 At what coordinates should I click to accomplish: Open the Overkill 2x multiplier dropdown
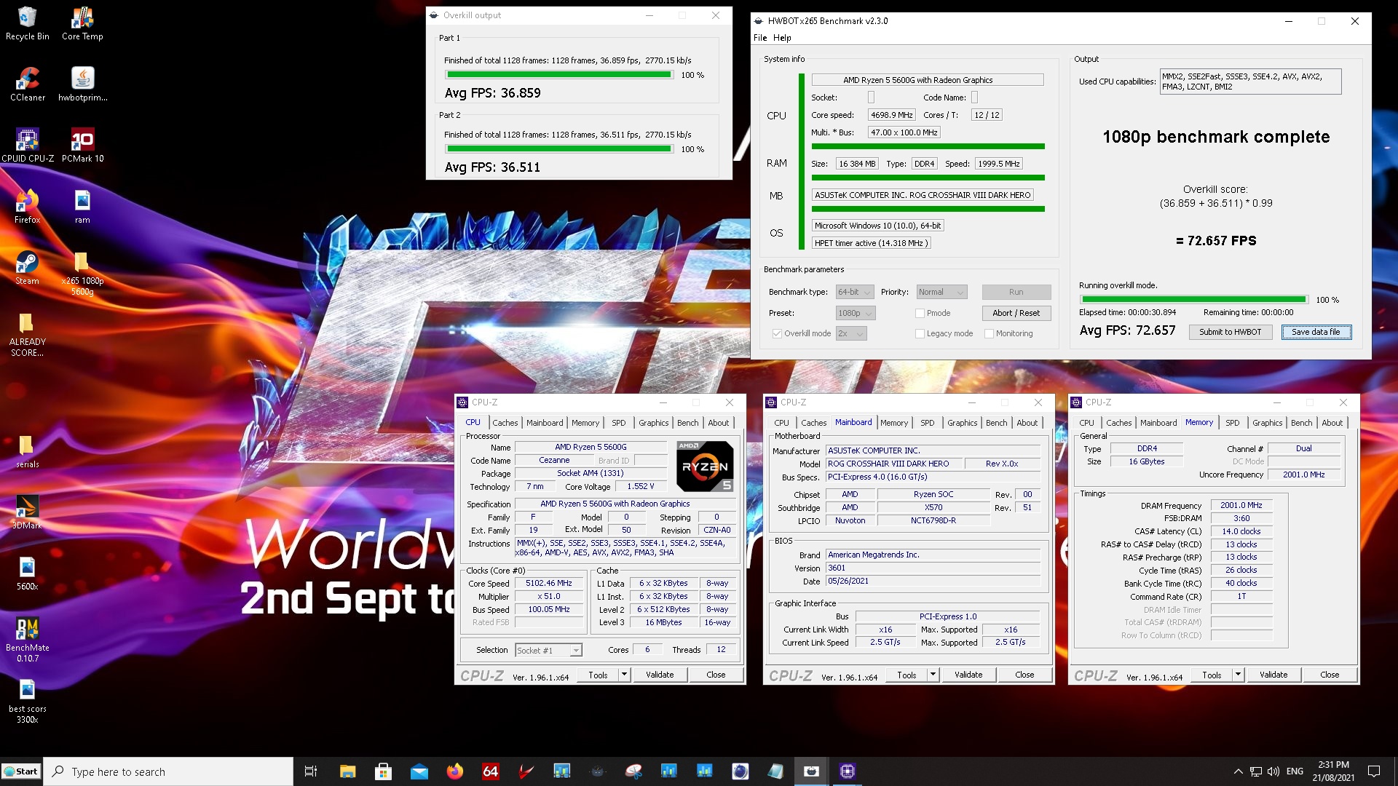[x=851, y=333]
